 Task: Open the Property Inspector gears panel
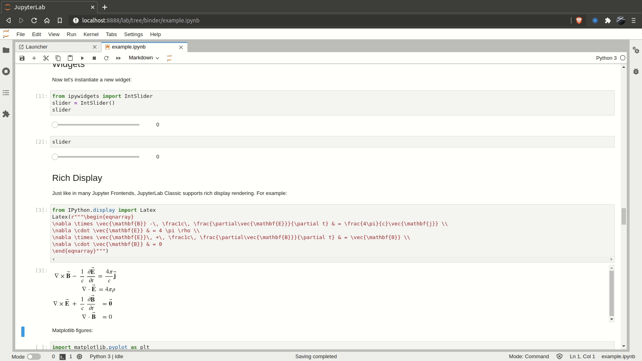click(636, 50)
